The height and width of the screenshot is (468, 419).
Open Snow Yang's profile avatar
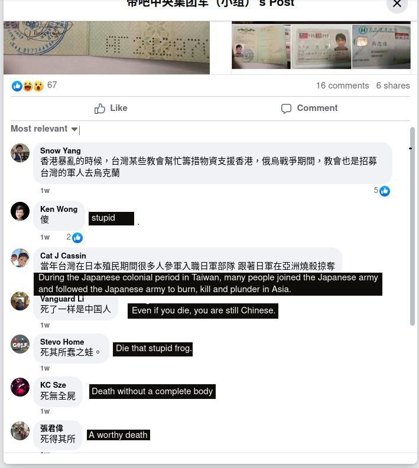point(20,153)
